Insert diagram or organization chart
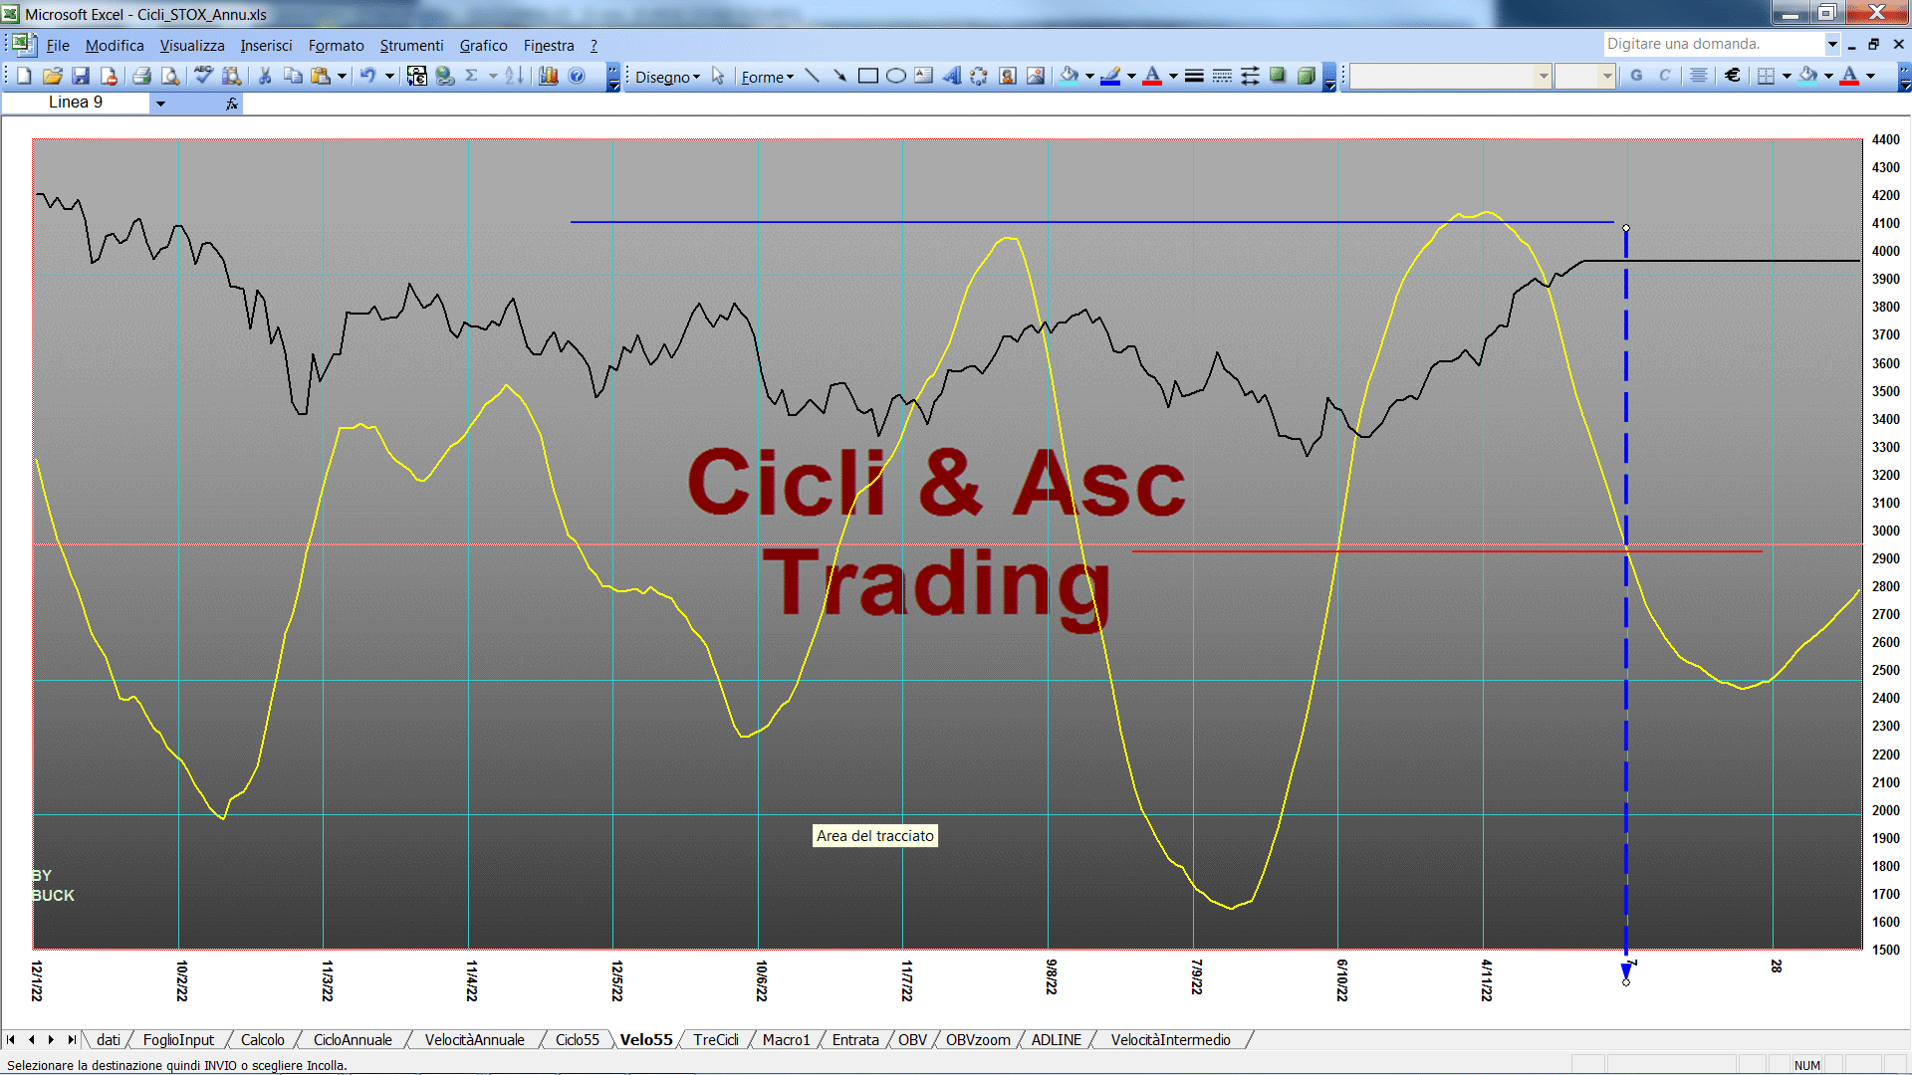This screenshot has height=1075, width=1912. 979,76
